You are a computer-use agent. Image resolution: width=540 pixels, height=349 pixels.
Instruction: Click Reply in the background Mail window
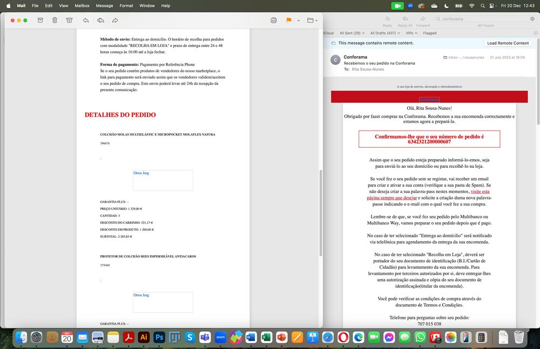coord(387,22)
